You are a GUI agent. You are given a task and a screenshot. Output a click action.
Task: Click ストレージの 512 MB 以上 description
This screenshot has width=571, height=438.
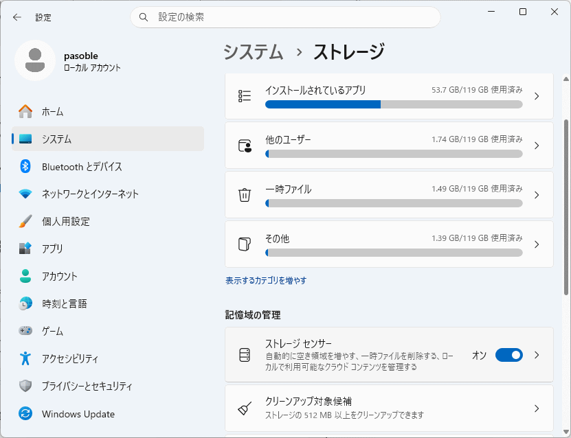[344, 415]
